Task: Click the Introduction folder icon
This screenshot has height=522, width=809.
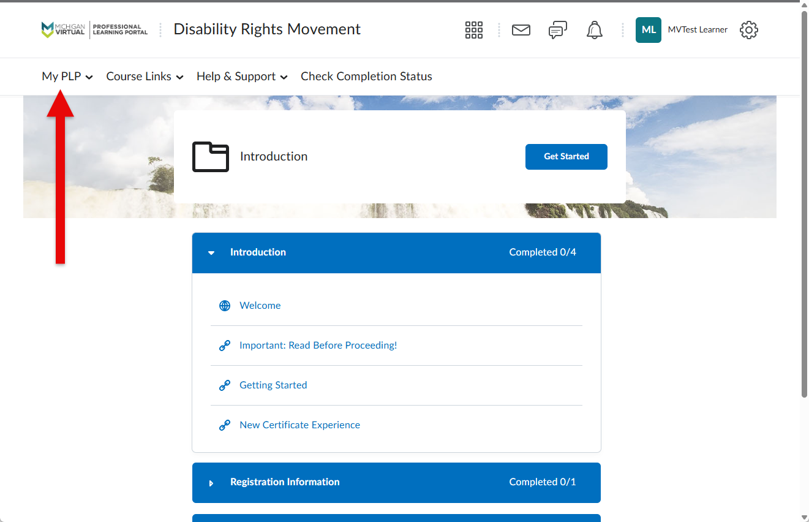Action: [x=211, y=157]
